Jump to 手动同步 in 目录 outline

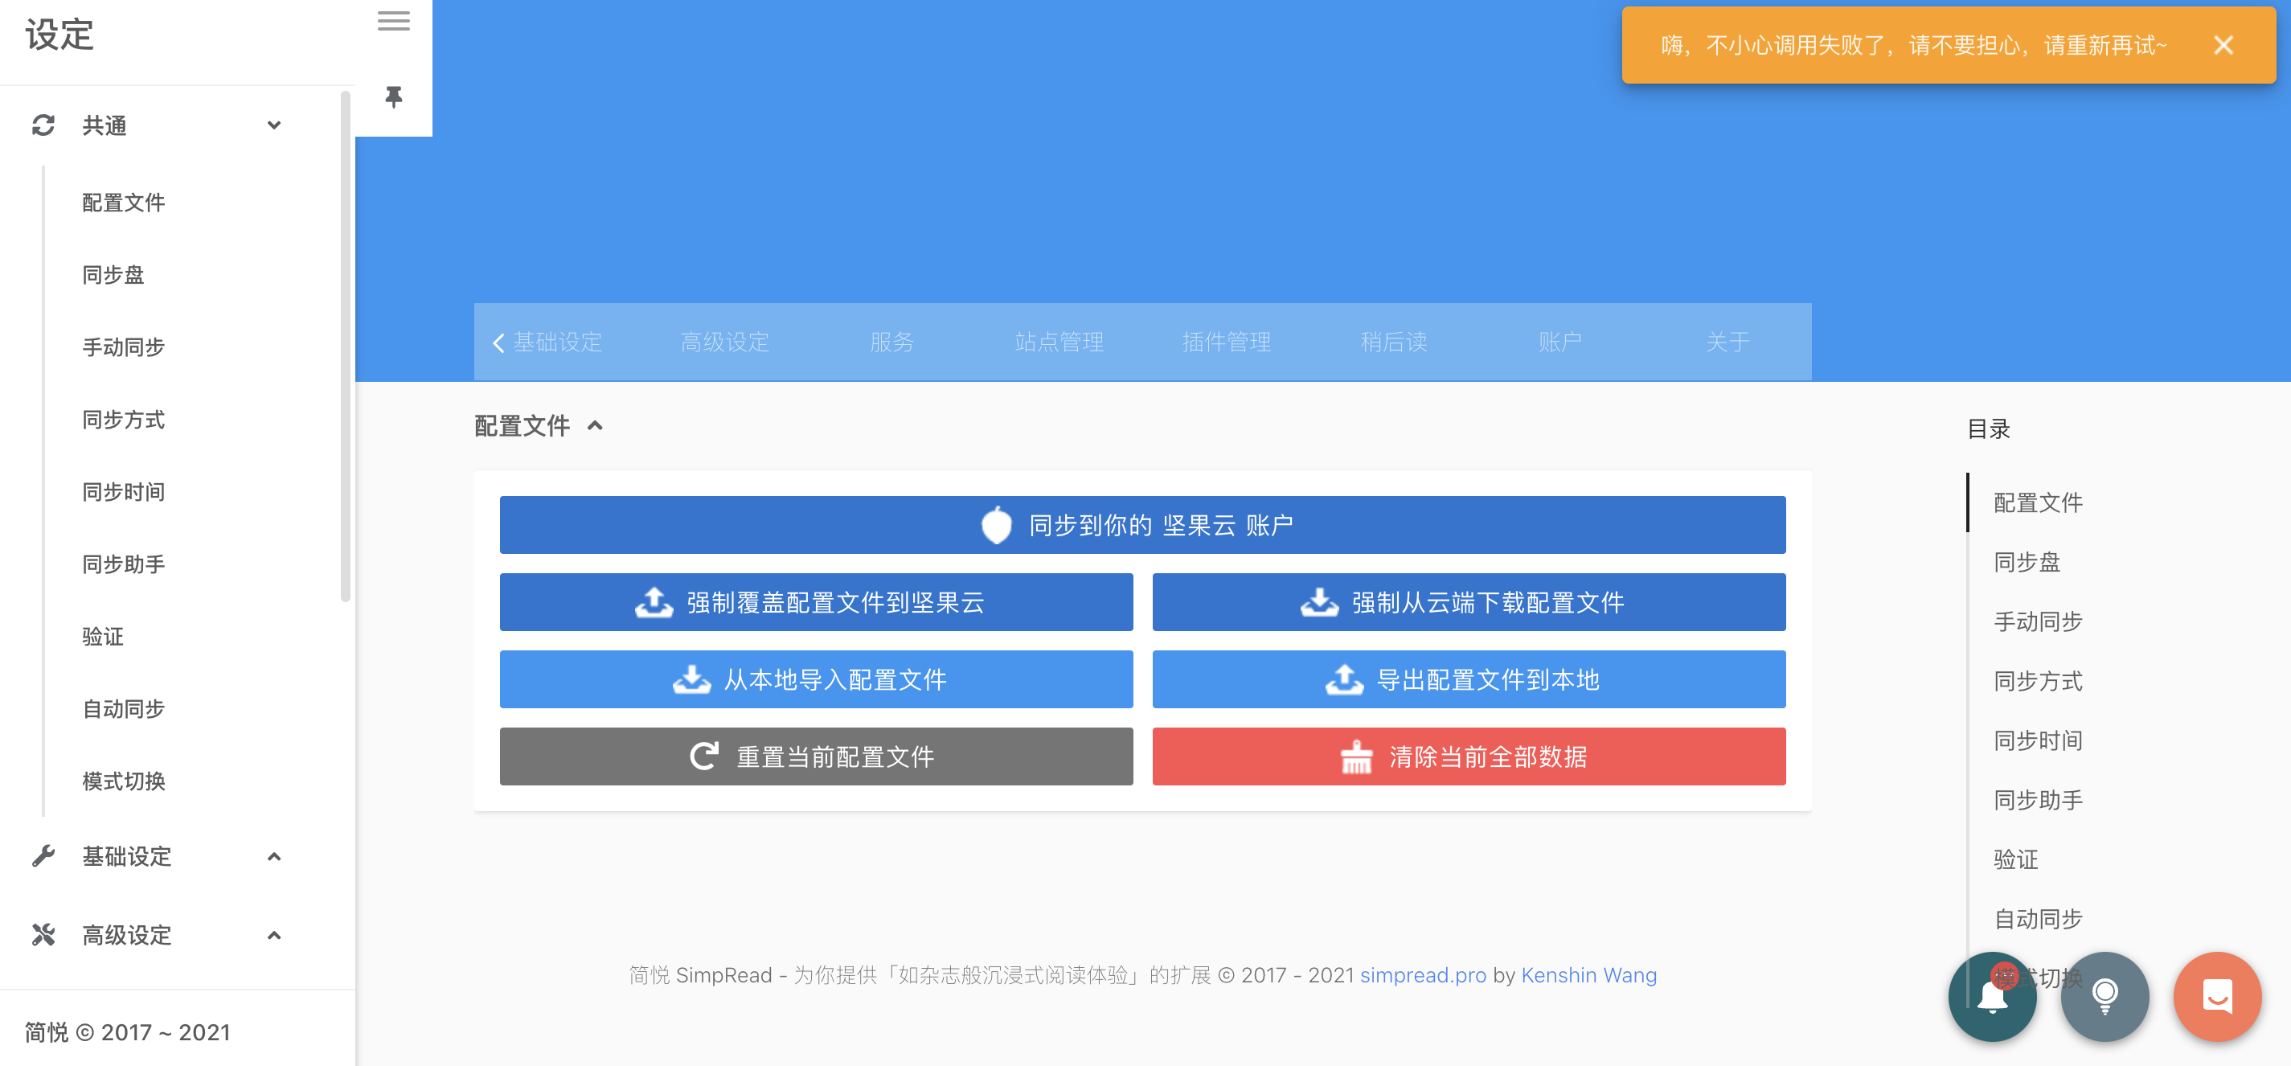2038,622
